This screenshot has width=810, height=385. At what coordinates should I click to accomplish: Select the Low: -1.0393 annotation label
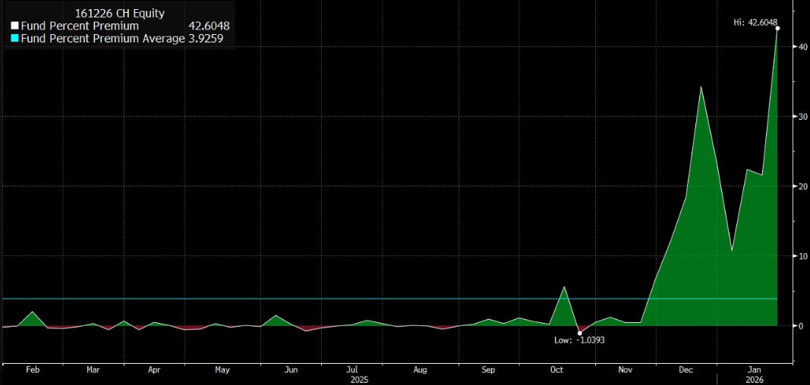click(580, 341)
